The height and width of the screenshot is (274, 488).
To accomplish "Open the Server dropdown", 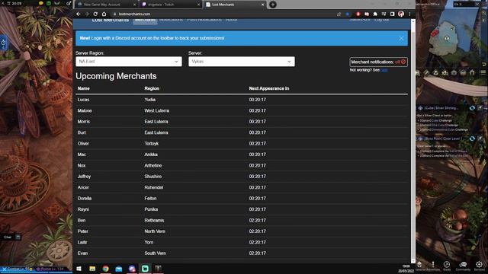I will tap(242, 62).
